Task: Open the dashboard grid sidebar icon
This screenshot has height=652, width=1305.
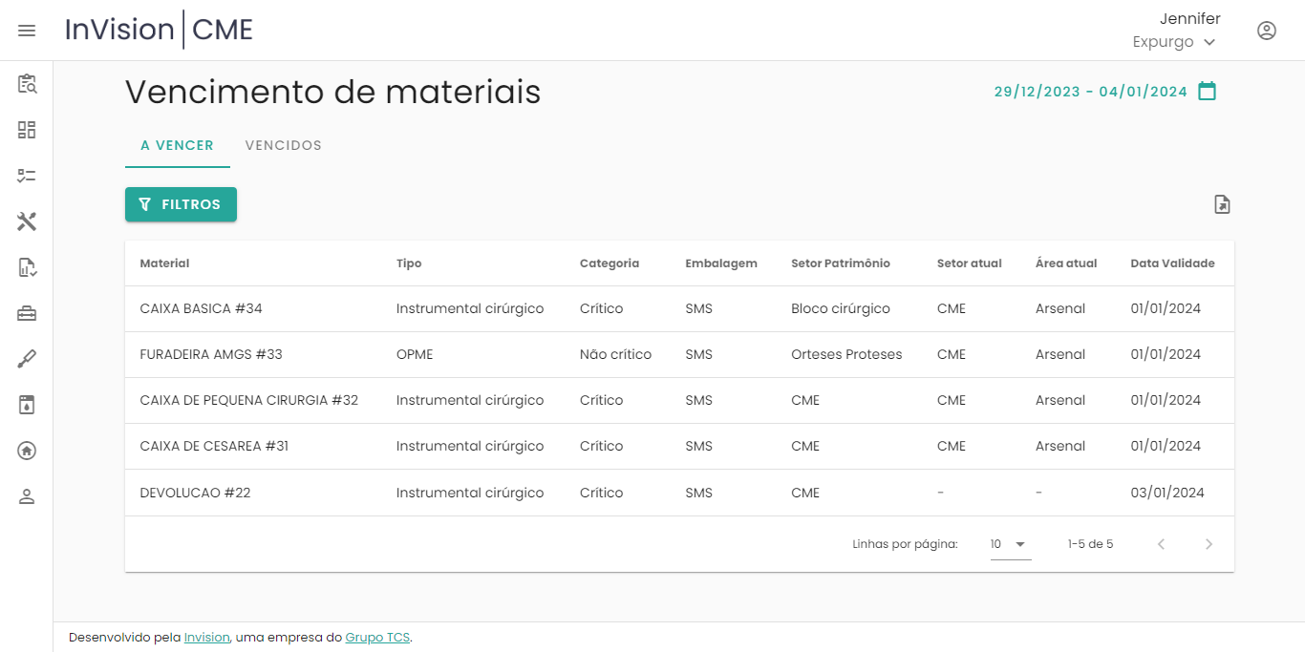Action: click(27, 130)
